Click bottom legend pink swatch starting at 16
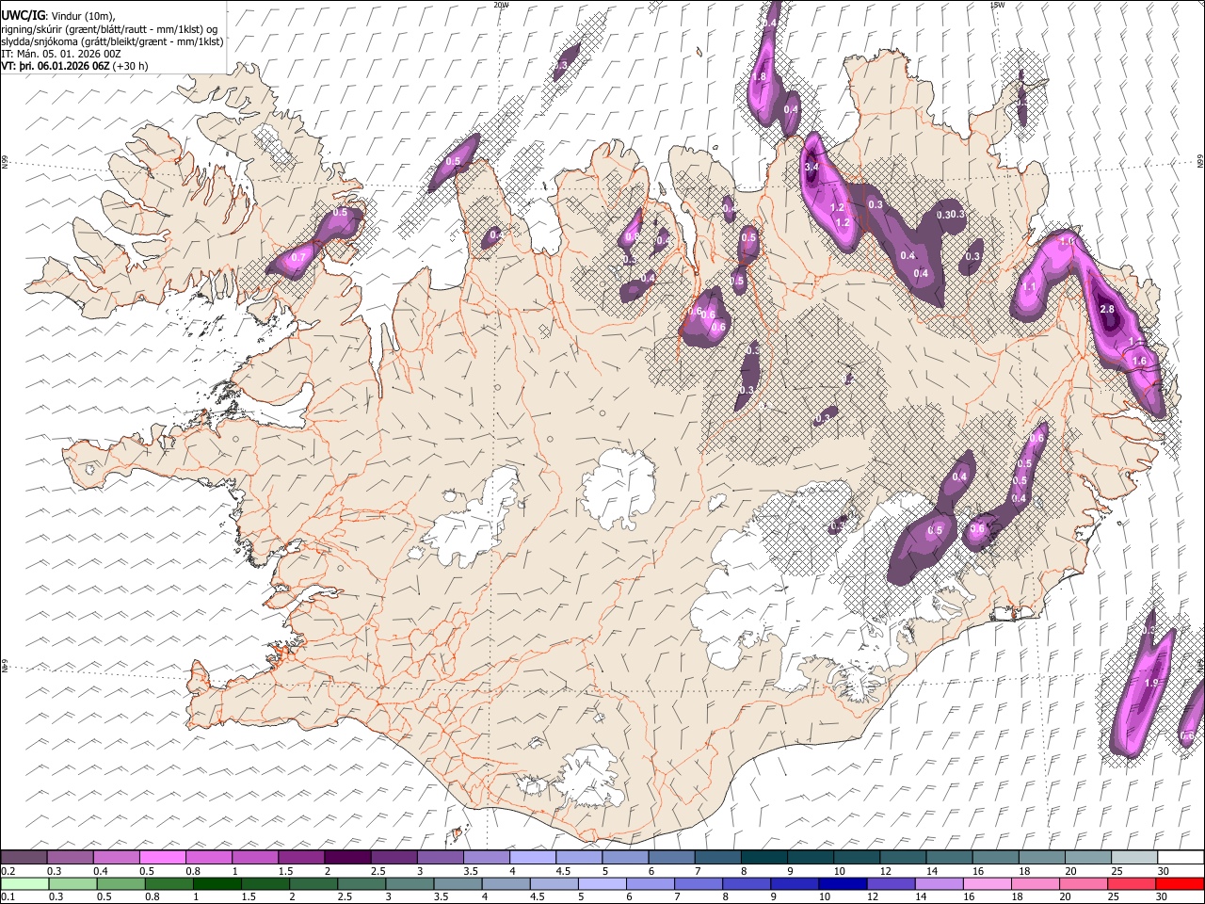The image size is (1205, 904). [x=987, y=883]
